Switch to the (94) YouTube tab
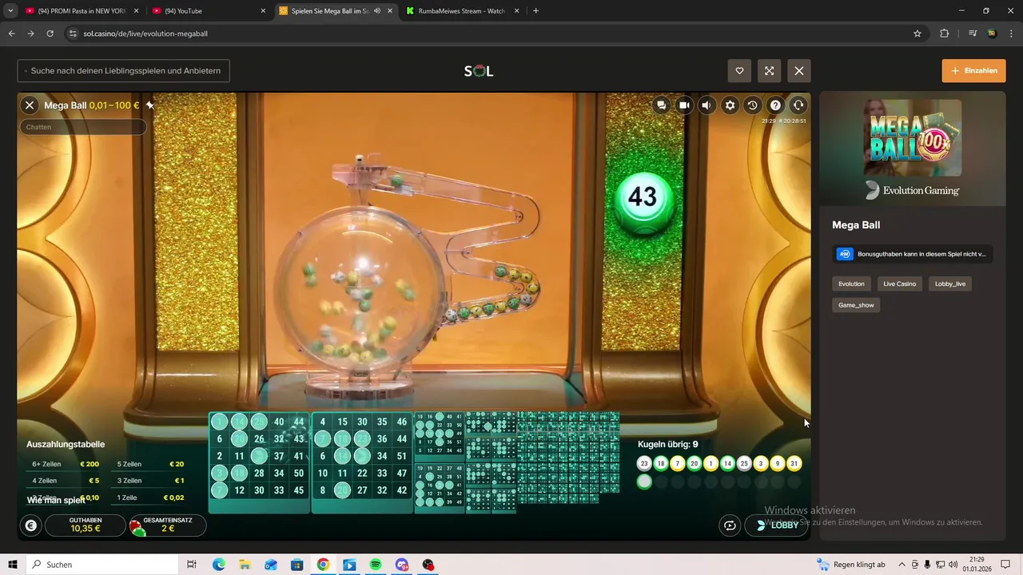 point(208,10)
